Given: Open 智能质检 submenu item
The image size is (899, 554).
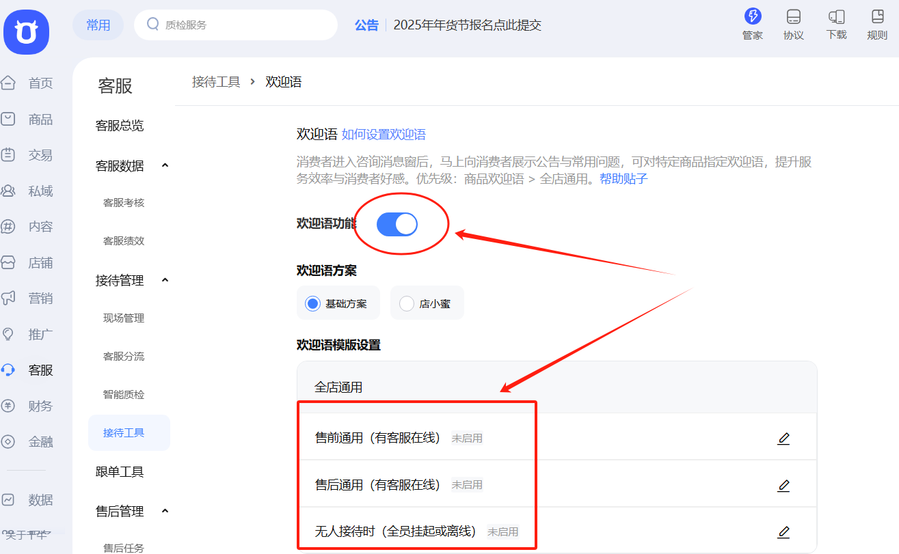Looking at the screenshot, I should coord(124,395).
